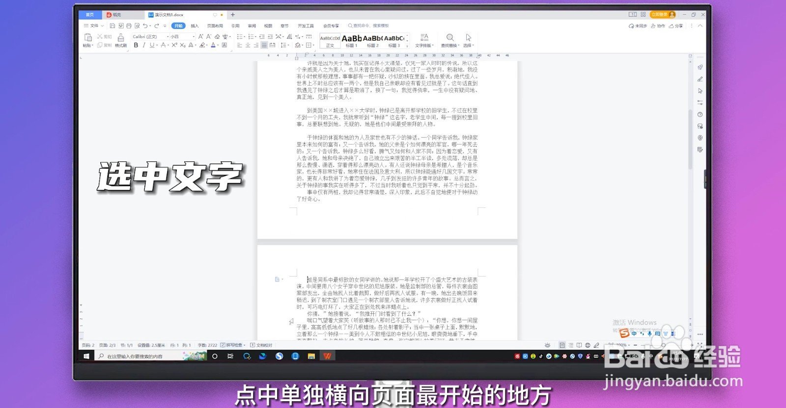Click the increase indent icon
The image size is (786, 408).
point(270,36)
